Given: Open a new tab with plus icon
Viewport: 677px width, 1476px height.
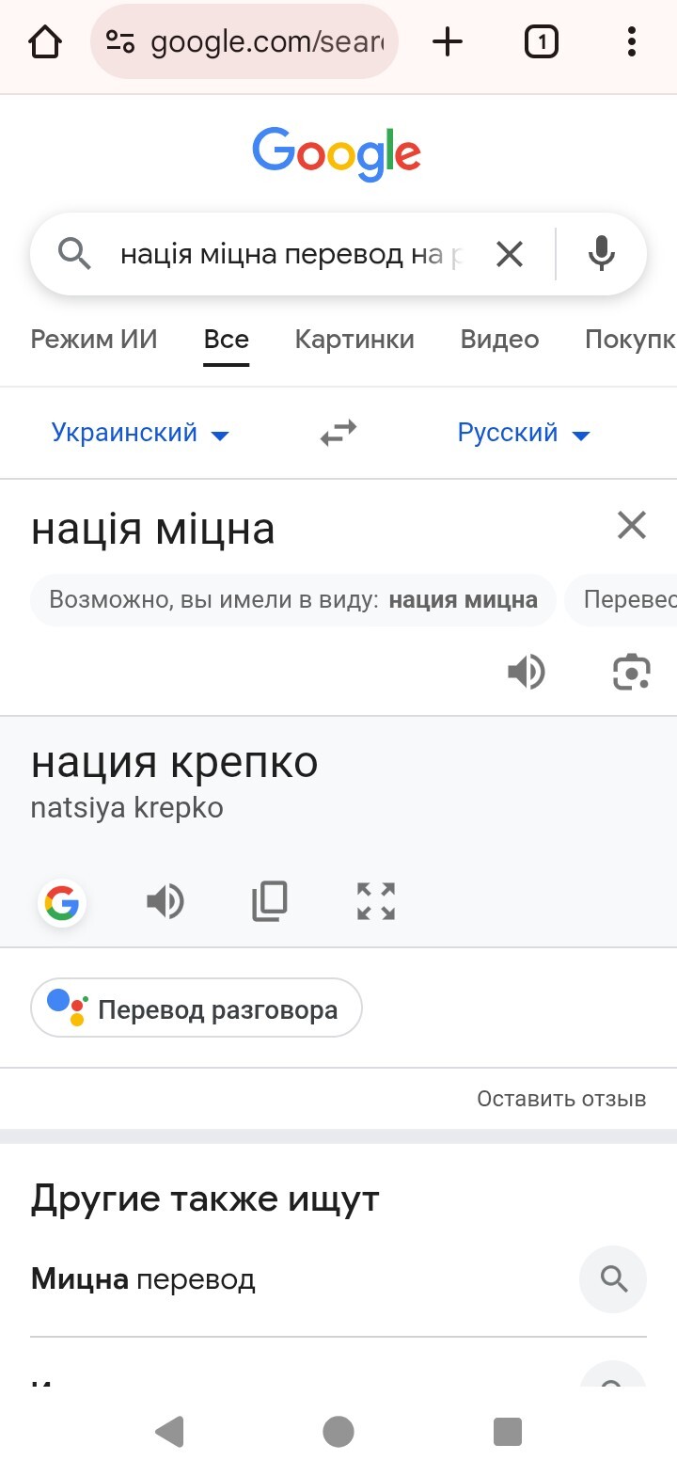Looking at the screenshot, I should pos(448,42).
